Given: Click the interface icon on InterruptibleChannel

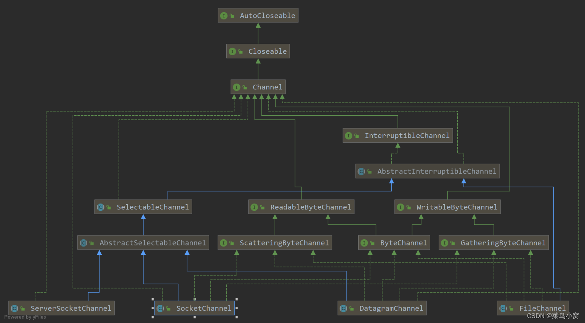Looking at the screenshot, I should [348, 135].
